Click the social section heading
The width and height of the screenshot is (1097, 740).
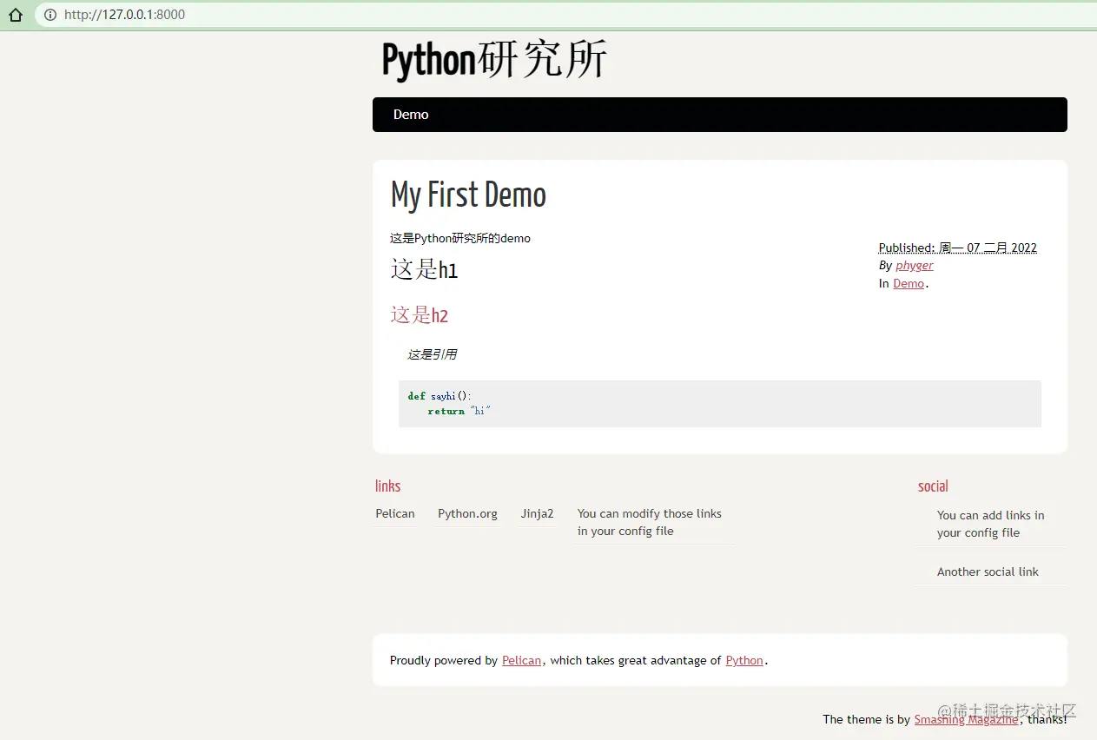933,486
